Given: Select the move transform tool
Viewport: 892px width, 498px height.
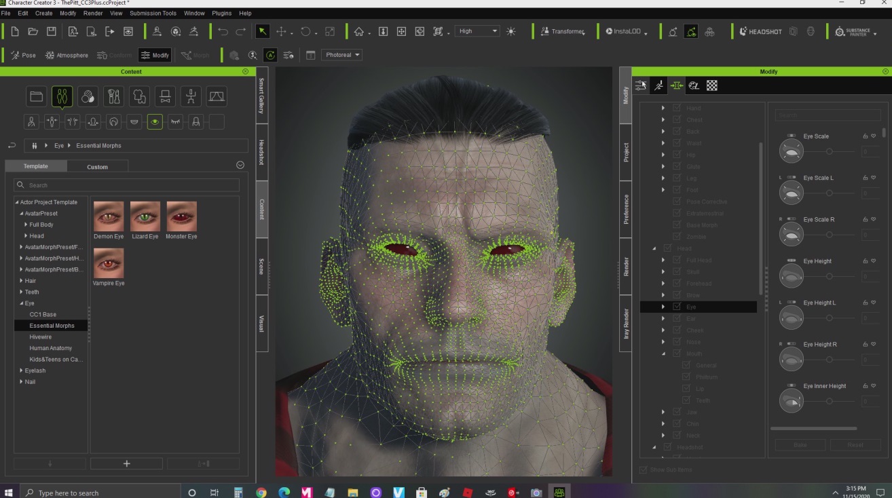Looking at the screenshot, I should [x=281, y=31].
